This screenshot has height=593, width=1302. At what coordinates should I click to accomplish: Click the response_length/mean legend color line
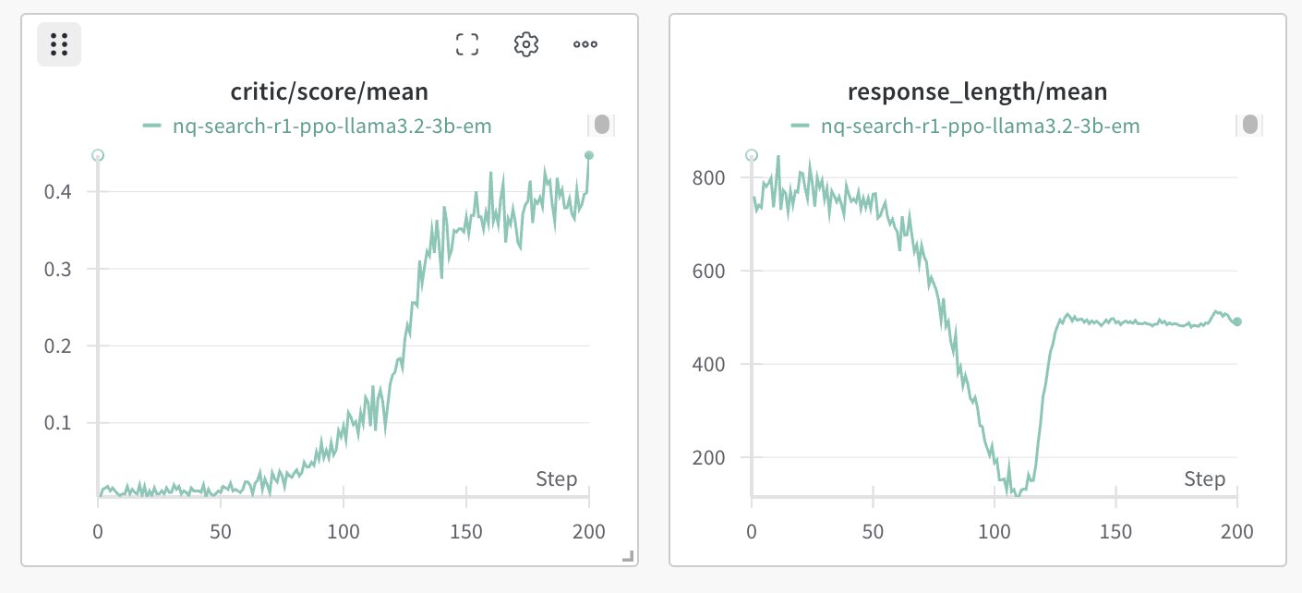click(x=801, y=127)
